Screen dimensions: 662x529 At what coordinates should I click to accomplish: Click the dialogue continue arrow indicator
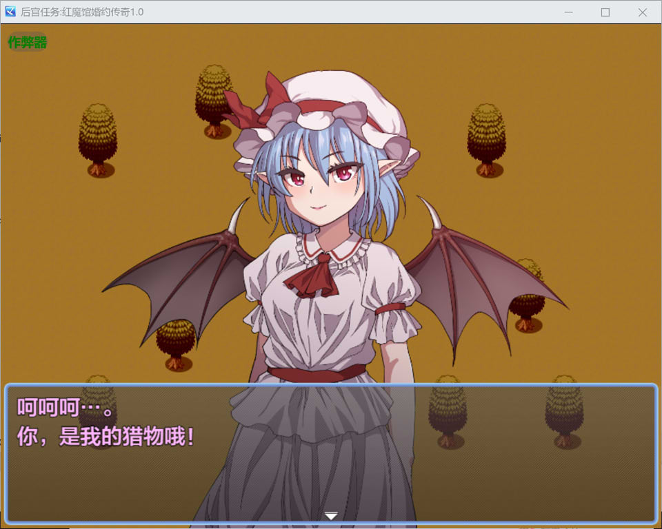coord(331,515)
